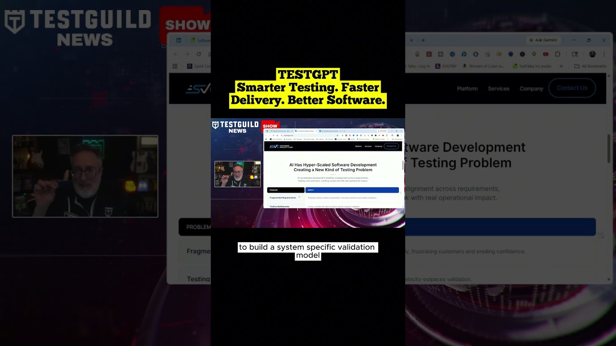Click the reload icon in background browser
Viewport: 616px width, 346px height.
(199, 54)
